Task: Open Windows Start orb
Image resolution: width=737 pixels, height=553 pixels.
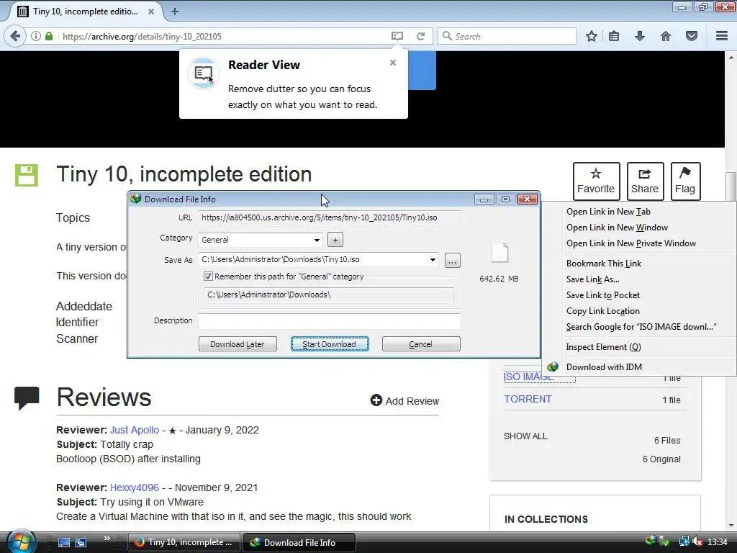Action: (21, 541)
